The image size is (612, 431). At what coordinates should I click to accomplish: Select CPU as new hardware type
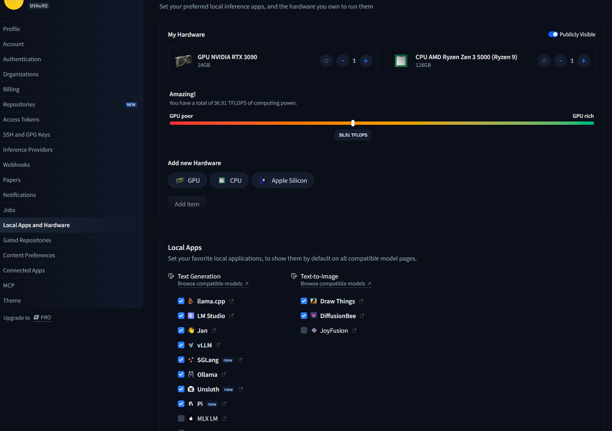(229, 180)
